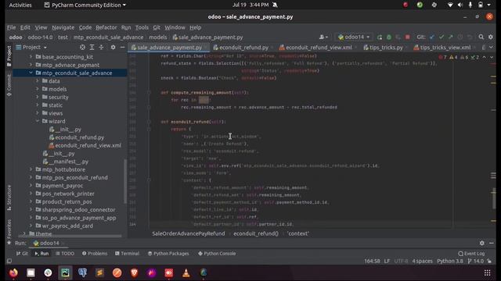Click the Git push arrow icon
This screenshot has height=281, width=501.
pyautogui.click(x=451, y=37)
